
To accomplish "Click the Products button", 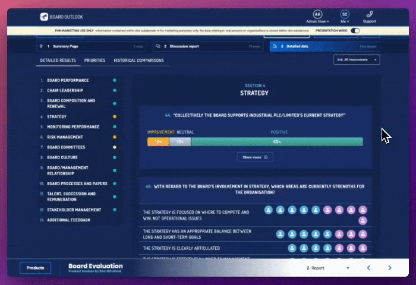I will (x=35, y=268).
